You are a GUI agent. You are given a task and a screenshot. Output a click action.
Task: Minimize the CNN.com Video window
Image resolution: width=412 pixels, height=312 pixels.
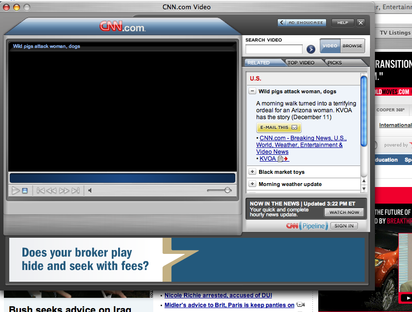point(17,7)
